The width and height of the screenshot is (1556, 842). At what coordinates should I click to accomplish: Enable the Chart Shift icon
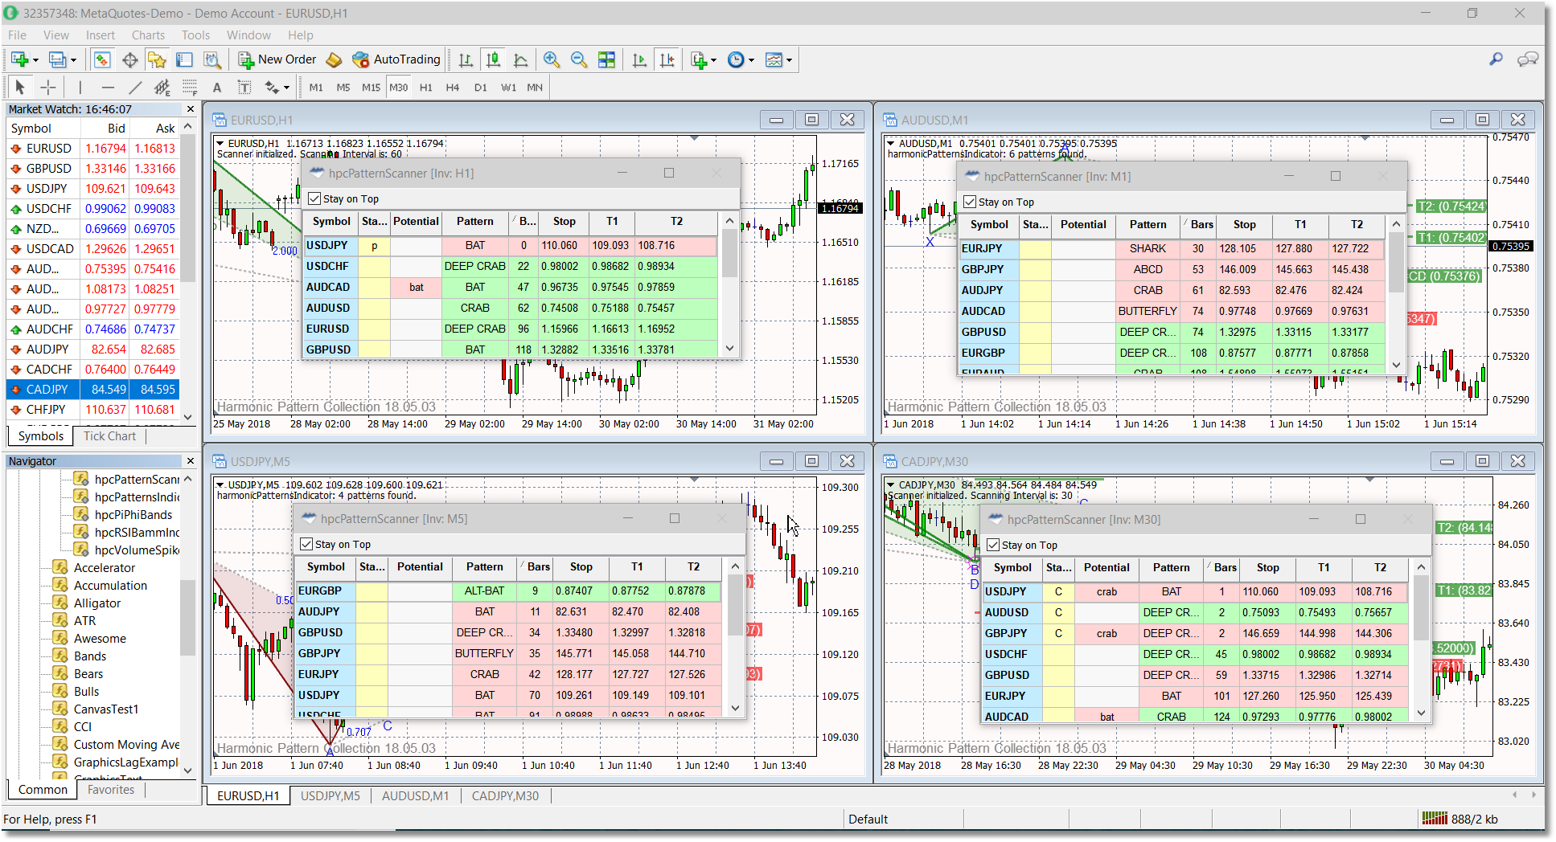click(x=667, y=59)
